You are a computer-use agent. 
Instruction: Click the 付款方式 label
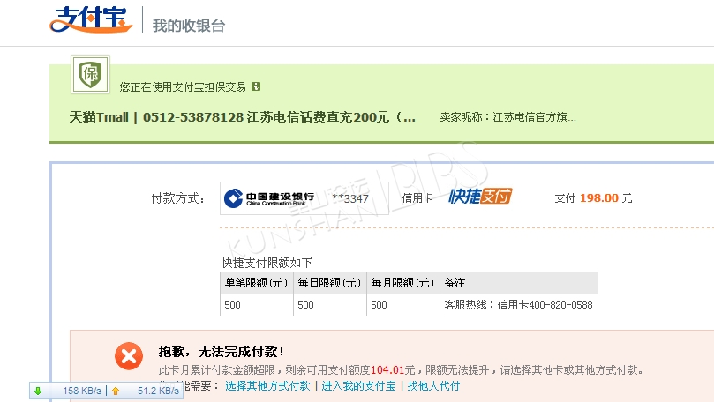(x=177, y=198)
